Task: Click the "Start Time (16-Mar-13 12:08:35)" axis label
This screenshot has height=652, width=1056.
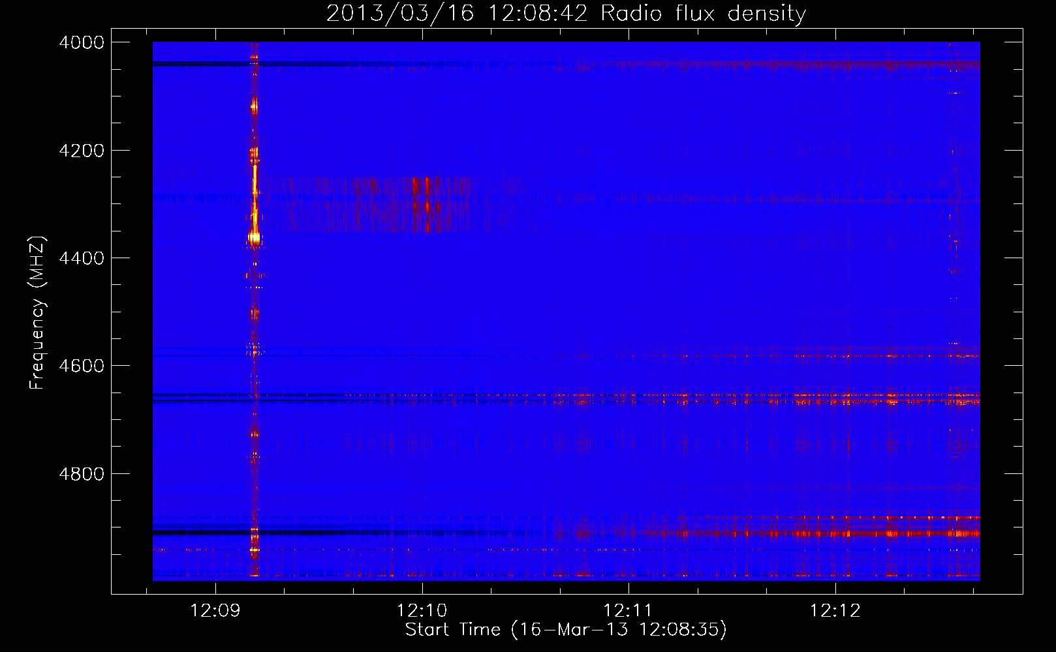Action: (566, 630)
